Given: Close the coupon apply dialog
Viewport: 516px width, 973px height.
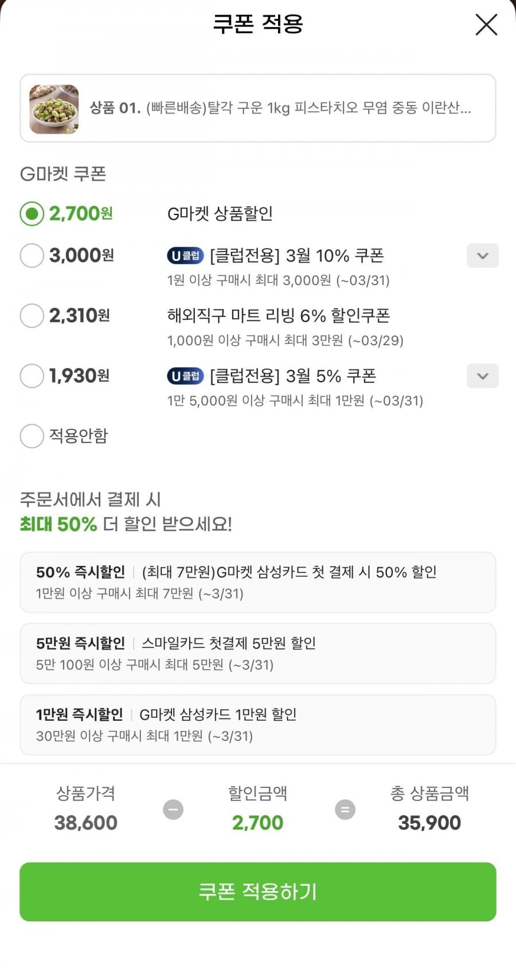Looking at the screenshot, I should 486,25.
